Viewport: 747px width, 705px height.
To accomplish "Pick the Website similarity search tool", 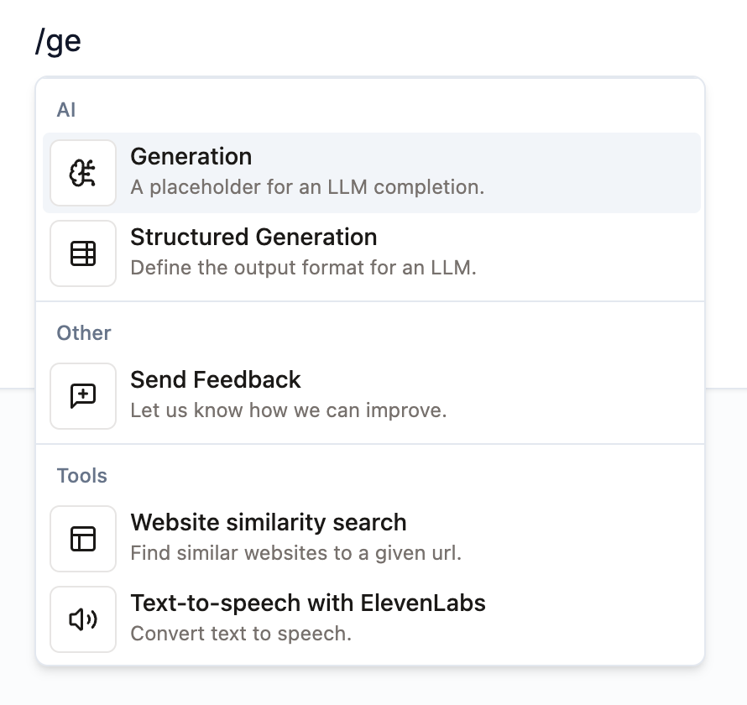I will (x=269, y=523).
